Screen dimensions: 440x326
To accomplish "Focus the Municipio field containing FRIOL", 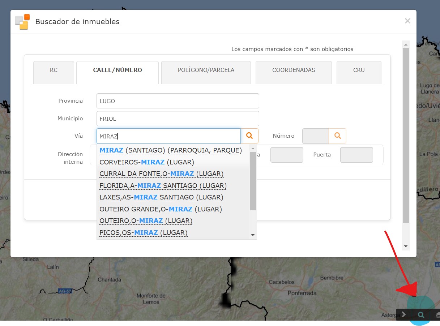I will pos(178,119).
